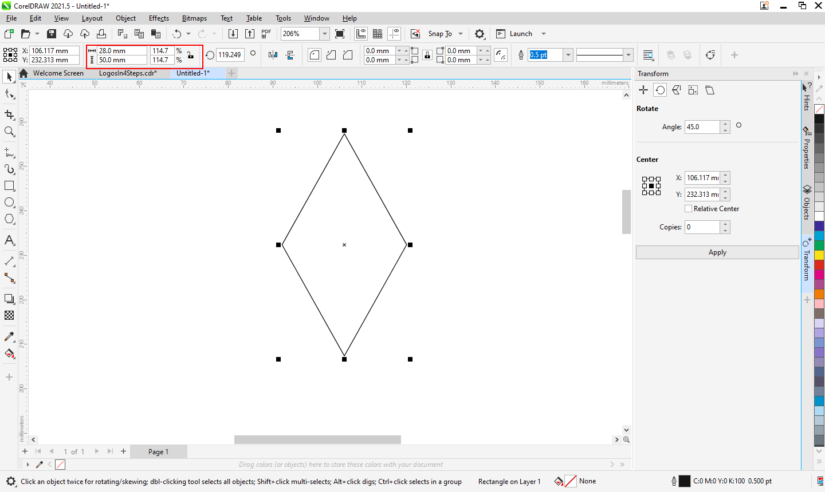
Task: Open the Properties docker tab
Action: (x=807, y=148)
